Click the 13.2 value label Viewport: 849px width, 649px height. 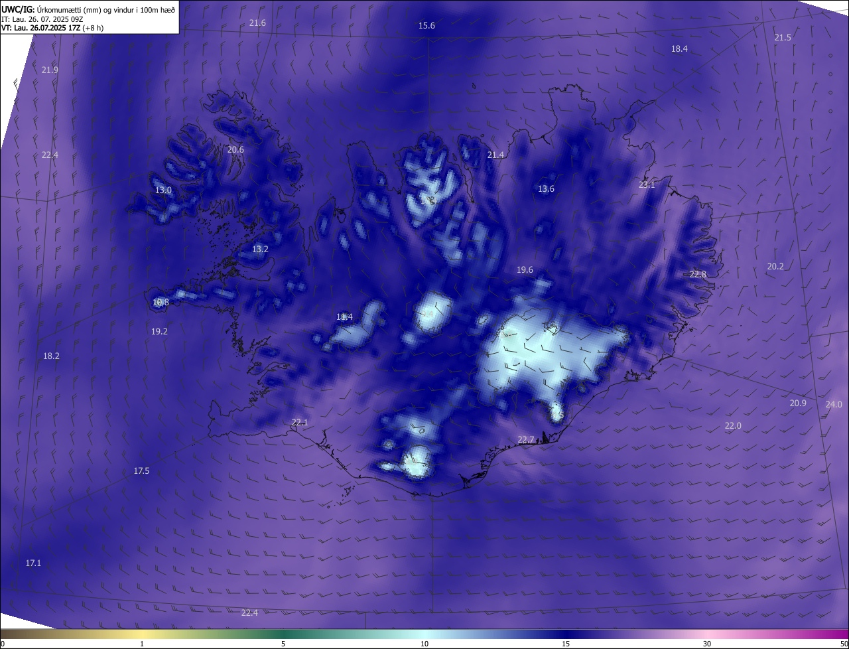[x=260, y=249]
